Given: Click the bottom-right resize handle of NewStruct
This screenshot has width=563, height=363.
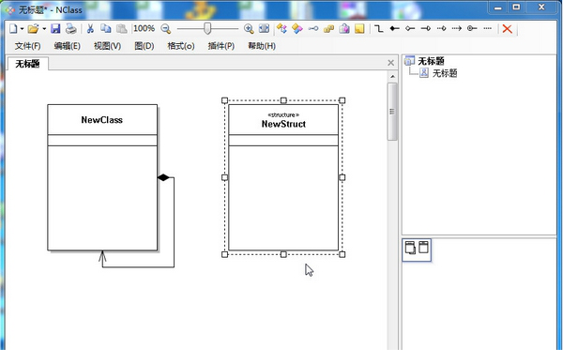Looking at the screenshot, I should (x=342, y=254).
